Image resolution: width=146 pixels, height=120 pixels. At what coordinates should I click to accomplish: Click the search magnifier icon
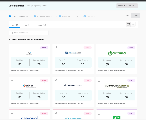[x=12, y=33]
